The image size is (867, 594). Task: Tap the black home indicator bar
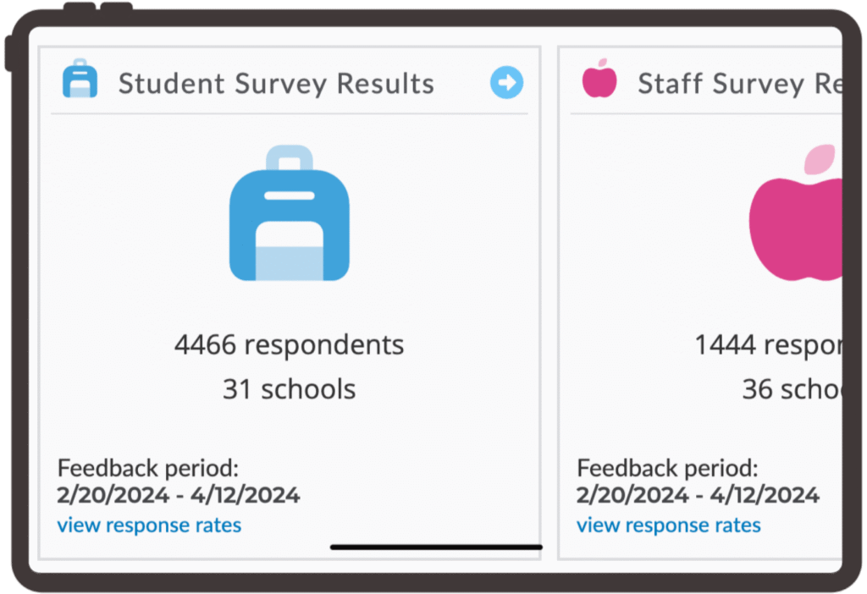436,547
